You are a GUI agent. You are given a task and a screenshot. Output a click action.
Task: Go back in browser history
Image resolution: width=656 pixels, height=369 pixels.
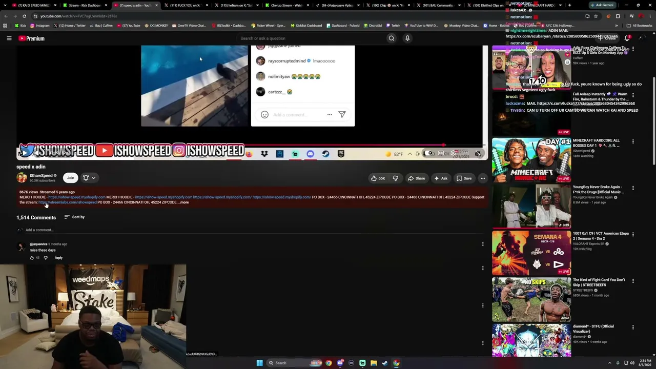(6, 16)
